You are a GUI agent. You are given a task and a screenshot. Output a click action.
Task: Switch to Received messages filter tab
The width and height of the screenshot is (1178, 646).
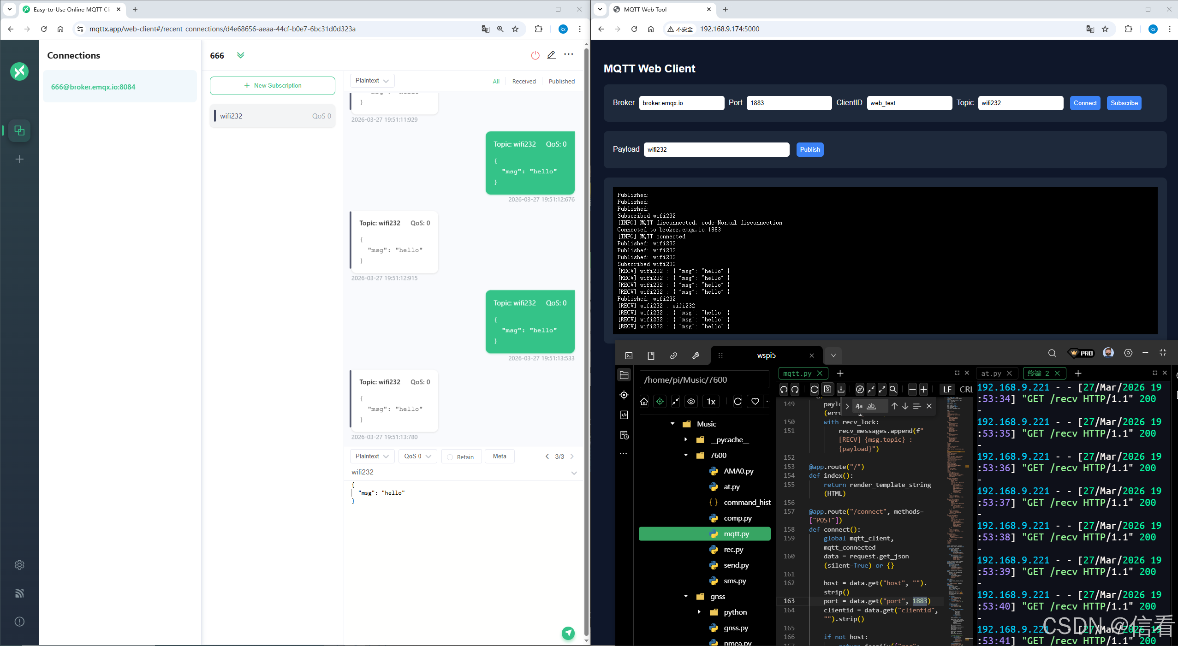coord(524,82)
